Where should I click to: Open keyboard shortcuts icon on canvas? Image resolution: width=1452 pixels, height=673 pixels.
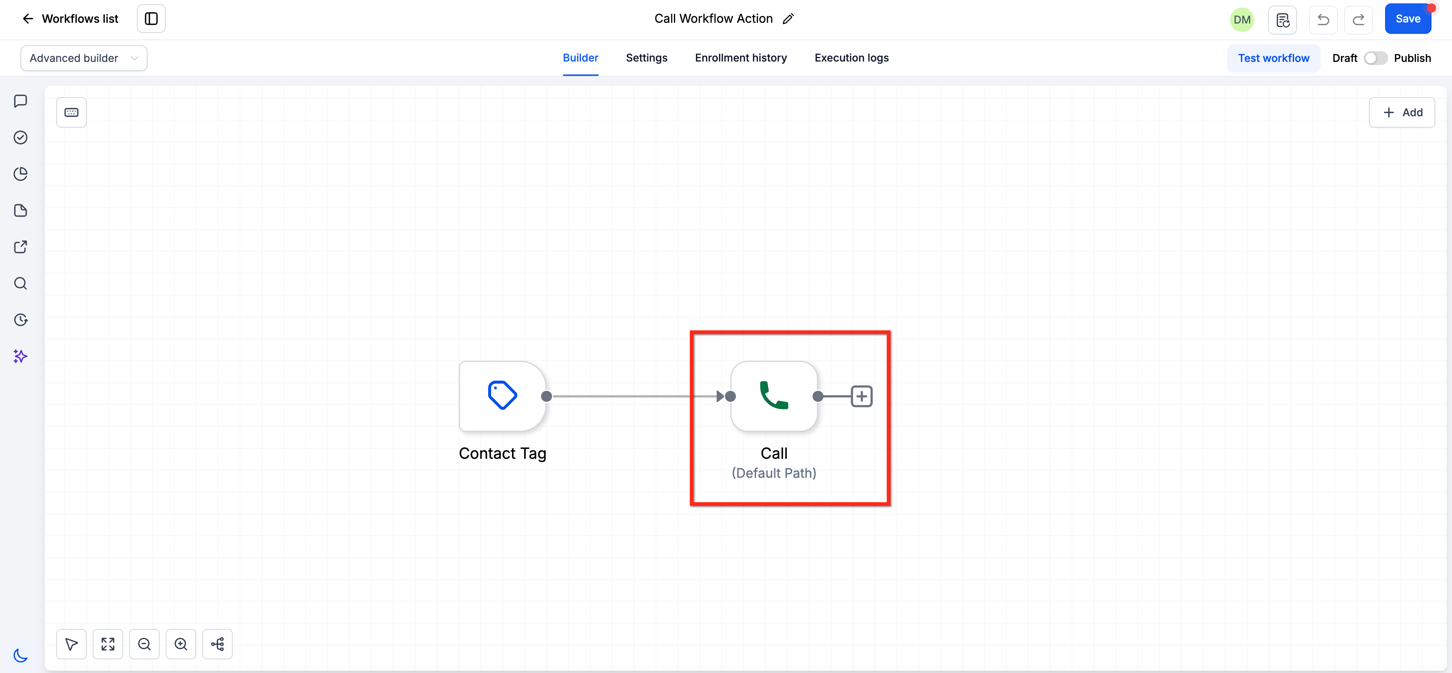pyautogui.click(x=71, y=112)
